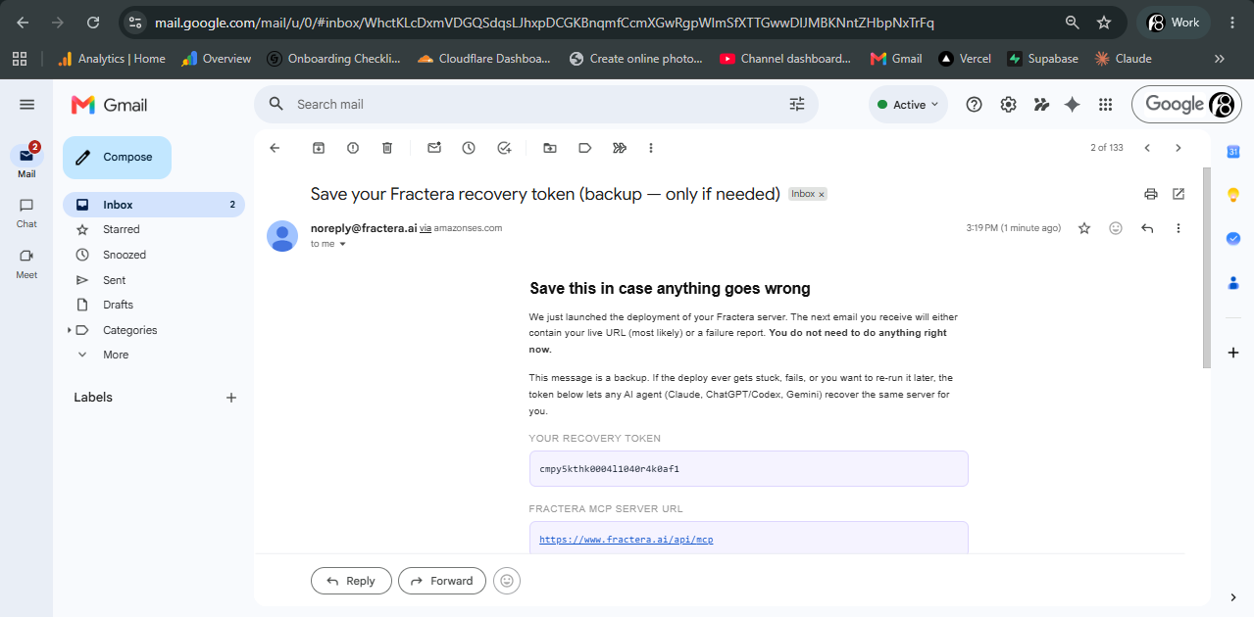Report this email as spam
This screenshot has height=617, width=1254.
[x=353, y=148]
